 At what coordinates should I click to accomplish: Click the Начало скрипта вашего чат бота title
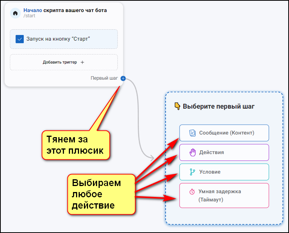pos(65,10)
